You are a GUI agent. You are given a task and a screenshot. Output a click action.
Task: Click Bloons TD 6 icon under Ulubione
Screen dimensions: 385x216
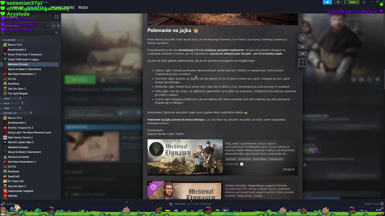pos(5,45)
